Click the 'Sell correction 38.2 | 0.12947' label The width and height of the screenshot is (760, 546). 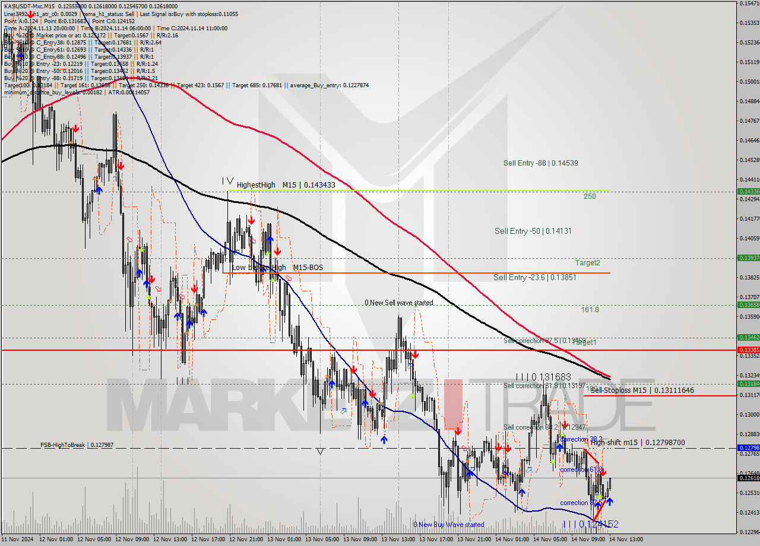tap(544, 427)
